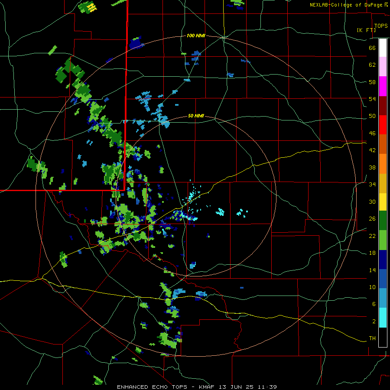Screen dimensions: 390x390
Task: Pick the '34' legend value
Action: point(372,185)
